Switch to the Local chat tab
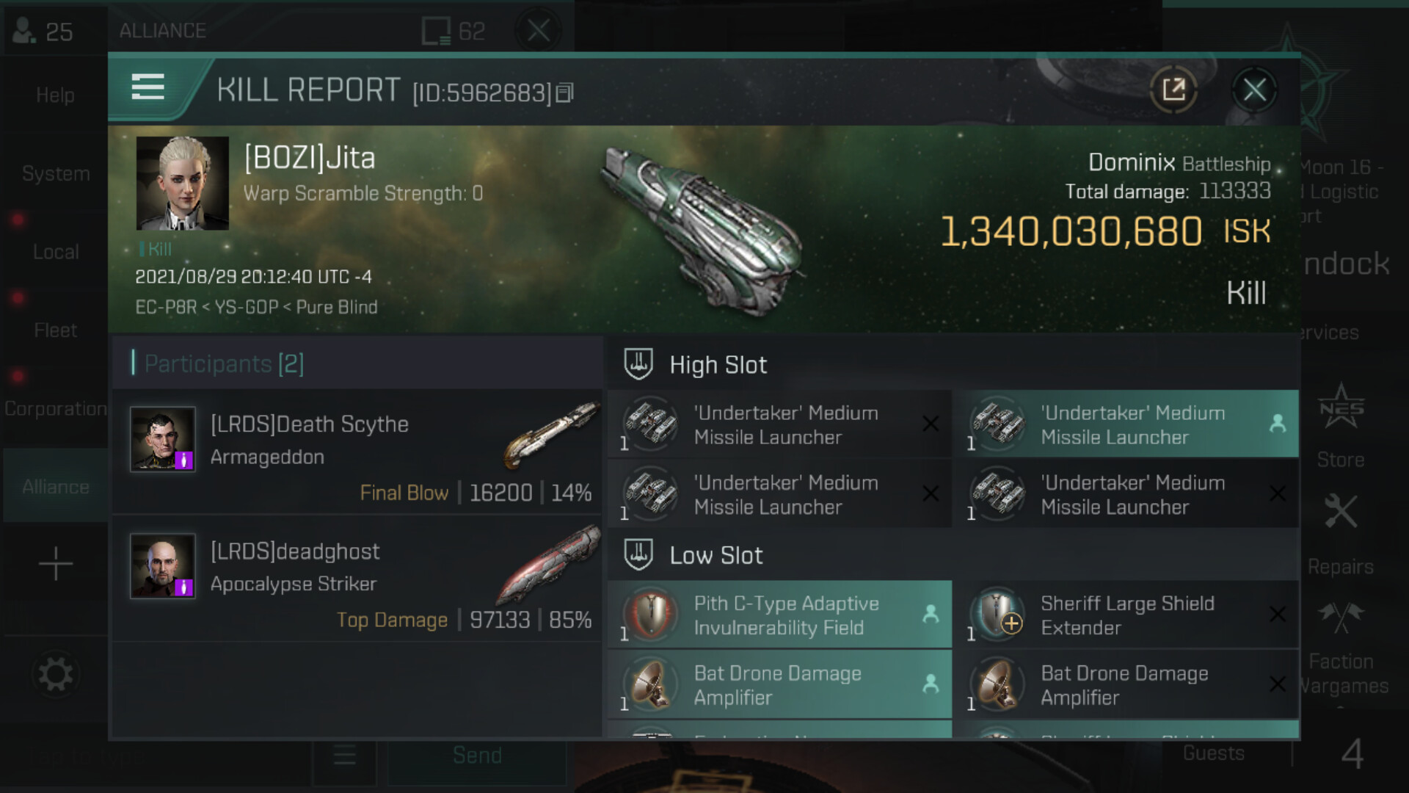 tap(56, 252)
